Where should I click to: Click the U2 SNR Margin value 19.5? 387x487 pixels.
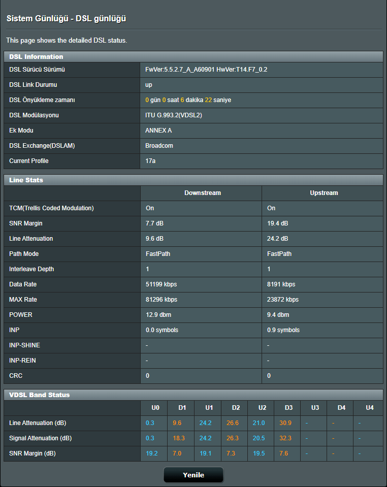click(259, 453)
